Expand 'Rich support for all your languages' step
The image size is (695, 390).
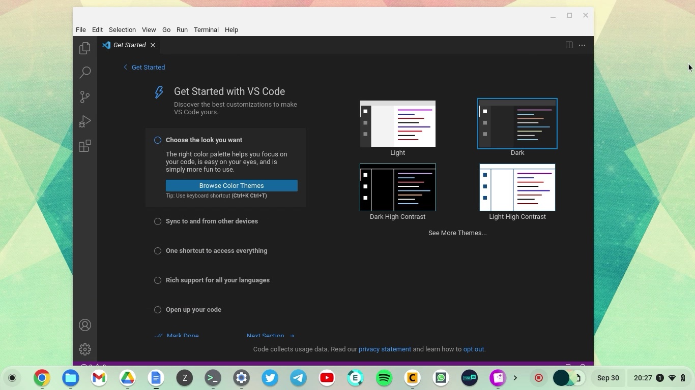point(218,280)
